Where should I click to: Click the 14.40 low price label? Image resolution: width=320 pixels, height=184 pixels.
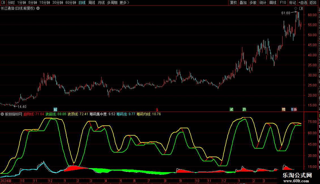(x=22, y=107)
